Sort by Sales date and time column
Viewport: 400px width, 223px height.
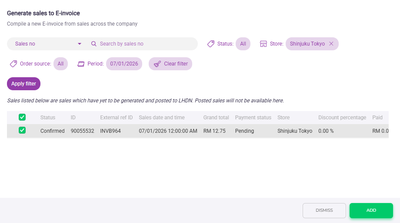[x=161, y=118]
